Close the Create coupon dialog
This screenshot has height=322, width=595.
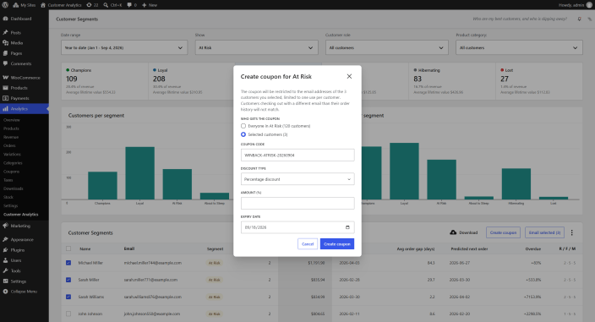click(349, 76)
